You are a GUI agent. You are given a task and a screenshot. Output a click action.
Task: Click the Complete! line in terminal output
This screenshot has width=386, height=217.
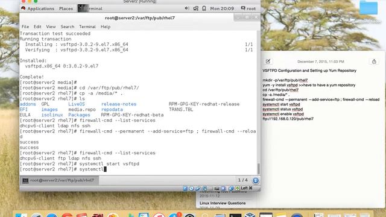[32, 77]
